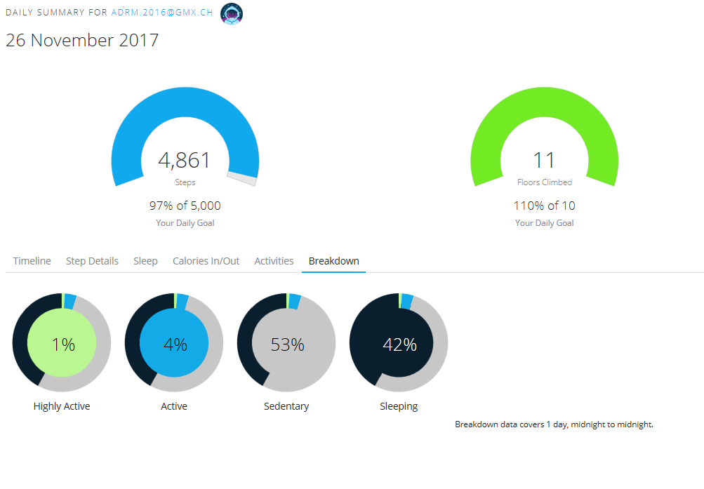
Task: Select the Sleep tab
Action: pyautogui.click(x=145, y=261)
